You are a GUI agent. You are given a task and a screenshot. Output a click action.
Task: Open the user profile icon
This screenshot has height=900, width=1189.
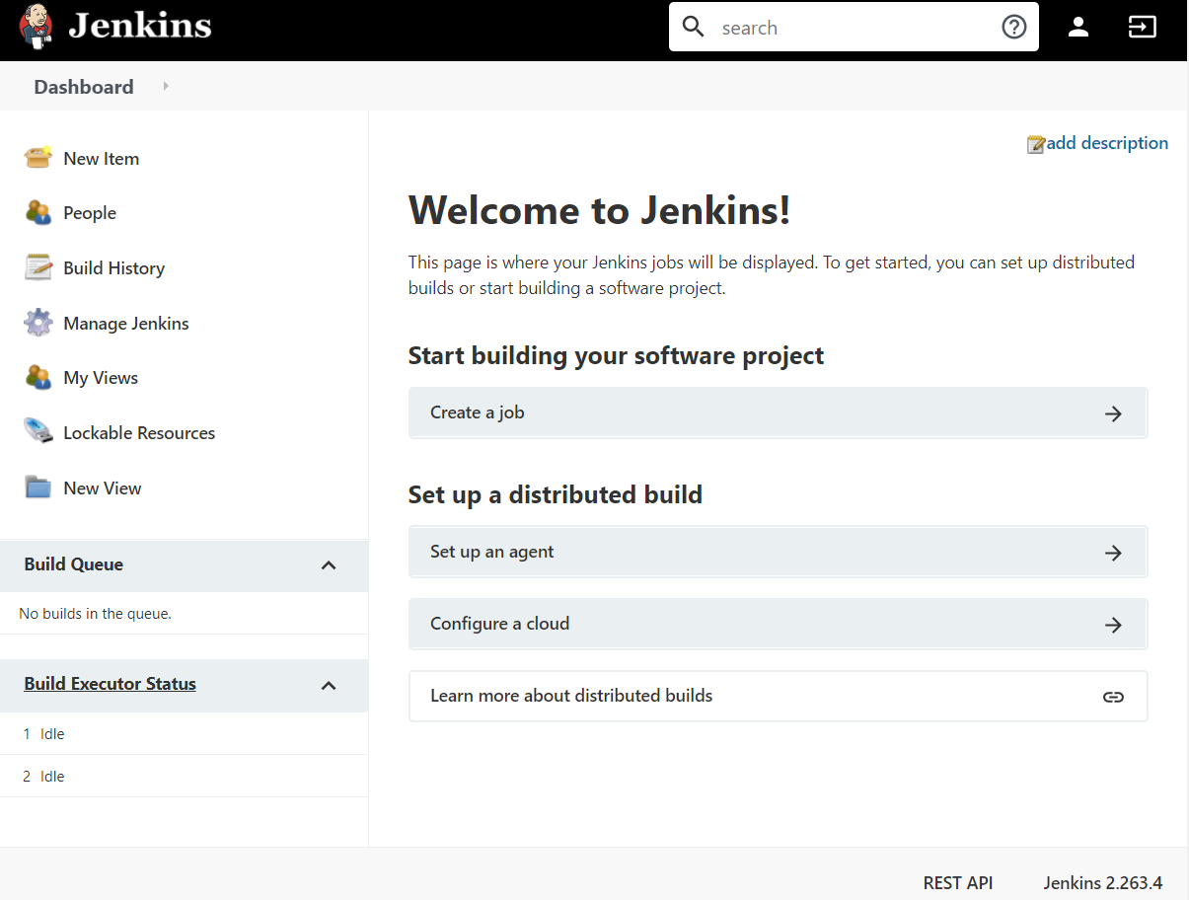pyautogui.click(x=1078, y=27)
